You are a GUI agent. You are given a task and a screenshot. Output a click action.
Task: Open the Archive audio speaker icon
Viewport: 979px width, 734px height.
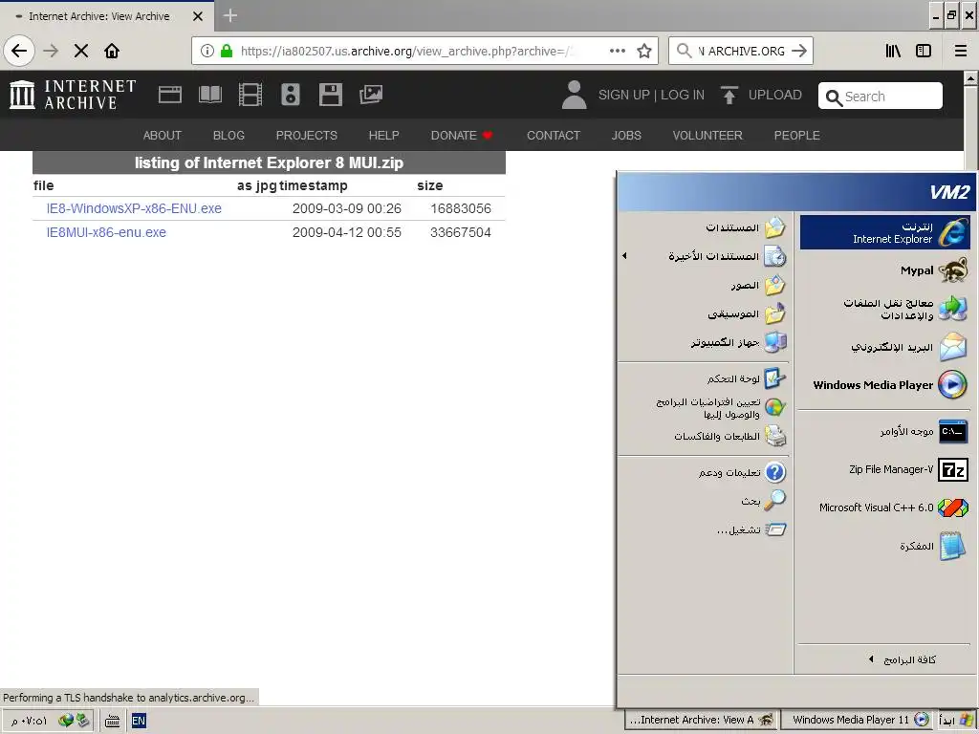(291, 95)
